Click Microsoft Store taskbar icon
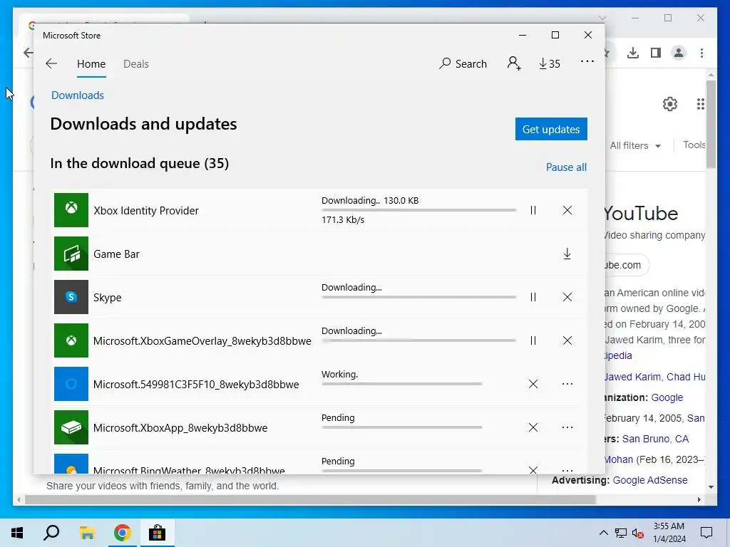Screen dimensions: 730x547 (157, 533)
